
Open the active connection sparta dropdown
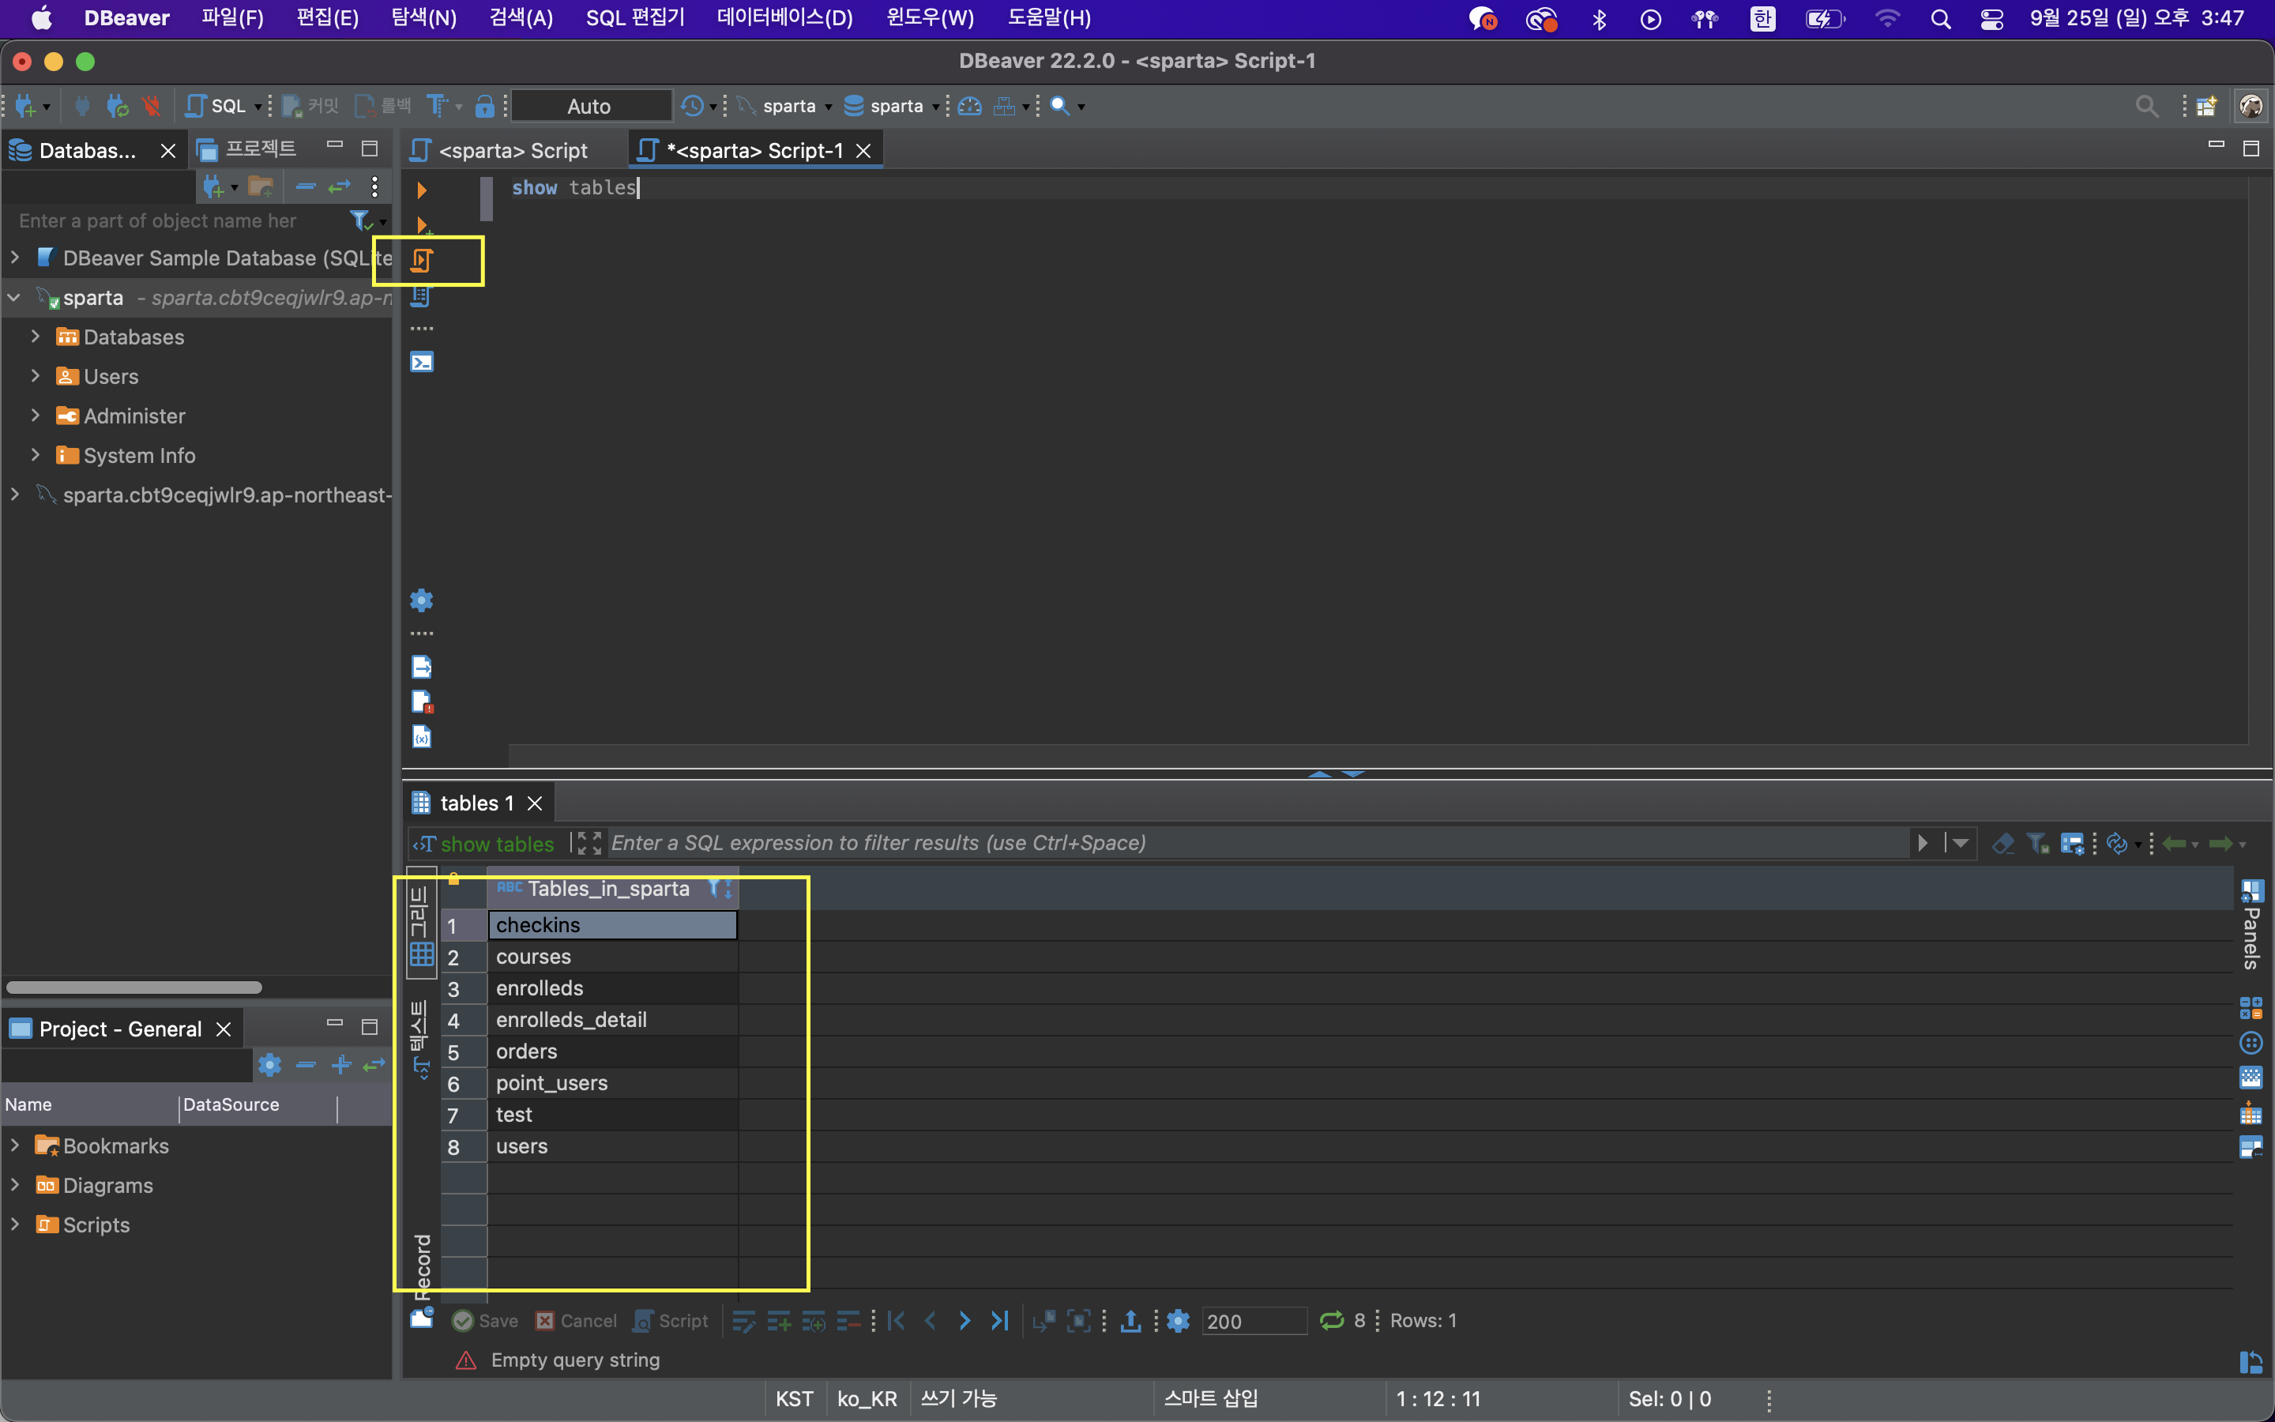click(x=785, y=107)
